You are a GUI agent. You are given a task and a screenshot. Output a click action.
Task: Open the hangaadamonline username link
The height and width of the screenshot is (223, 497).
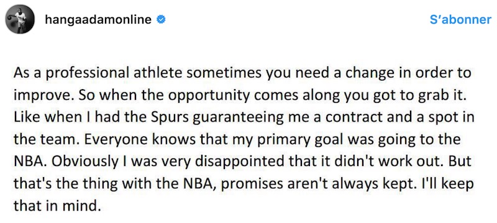point(98,20)
